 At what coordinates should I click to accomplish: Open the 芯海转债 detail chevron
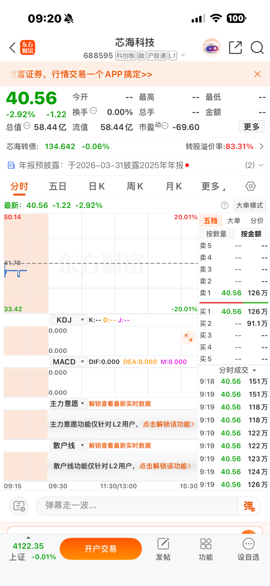coord(262,146)
